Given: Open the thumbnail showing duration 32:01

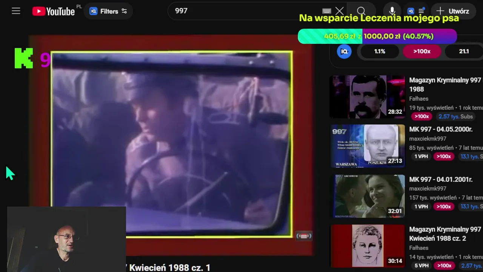Looking at the screenshot, I should click(x=368, y=196).
